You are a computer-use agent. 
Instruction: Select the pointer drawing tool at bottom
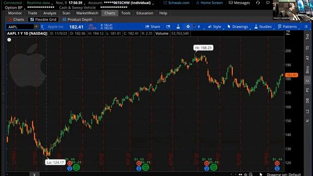(261, 175)
